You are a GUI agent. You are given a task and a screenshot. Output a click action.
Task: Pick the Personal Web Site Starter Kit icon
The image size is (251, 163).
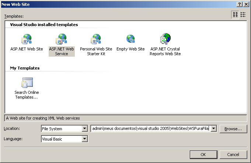point(95,39)
